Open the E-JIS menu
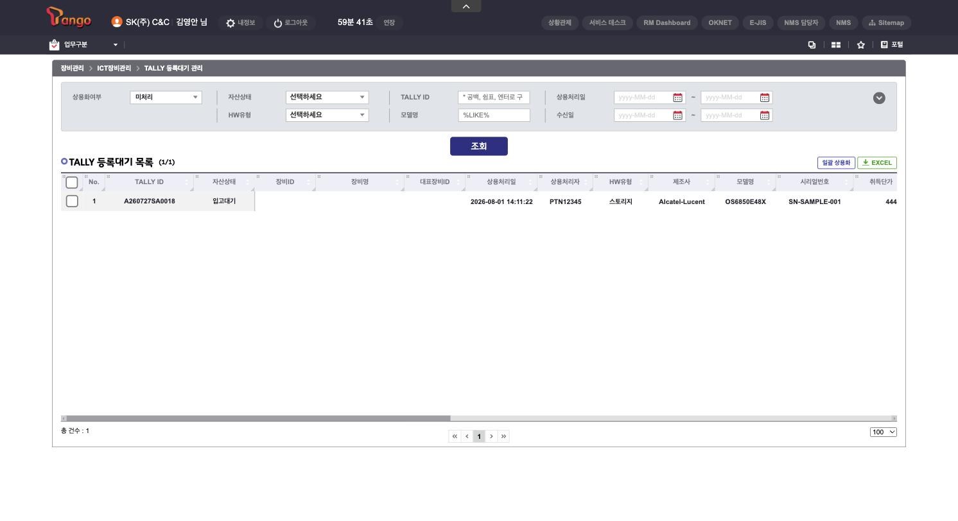 click(x=758, y=22)
